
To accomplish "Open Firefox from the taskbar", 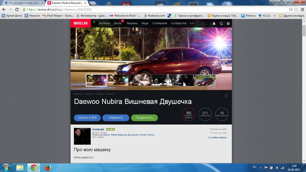I will tap(47, 168).
